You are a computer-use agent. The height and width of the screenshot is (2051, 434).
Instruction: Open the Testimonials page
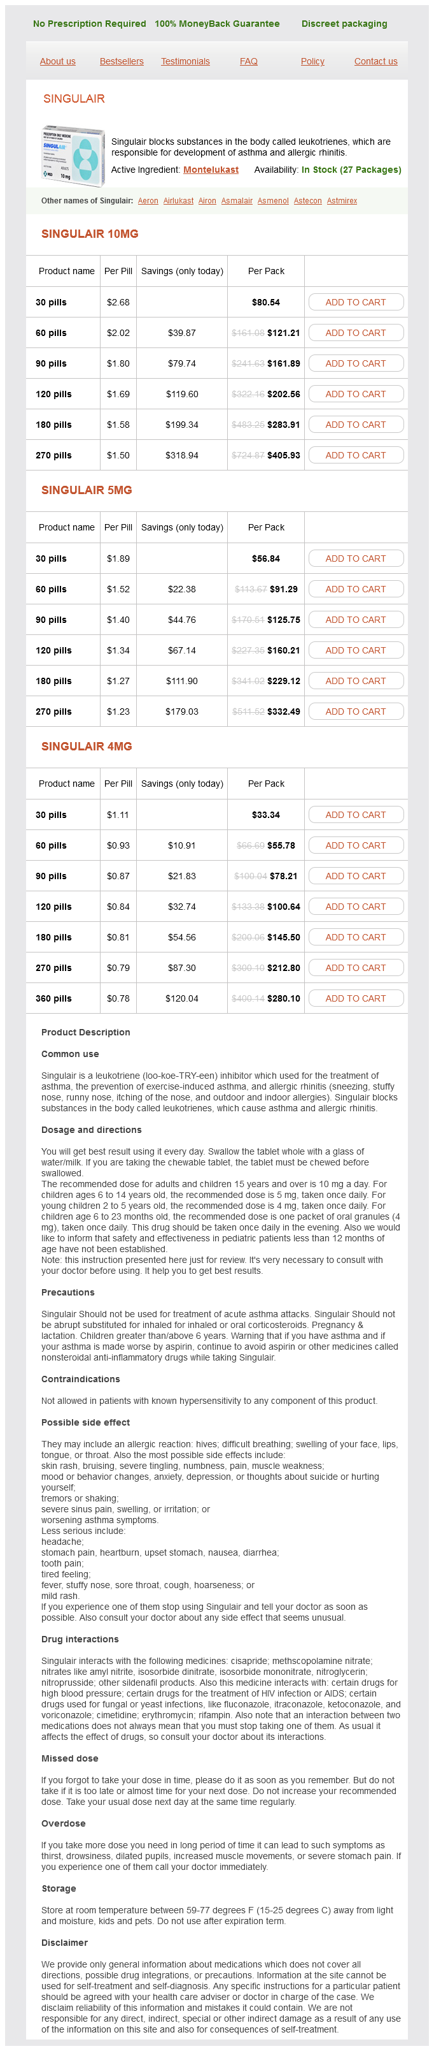tap(185, 61)
